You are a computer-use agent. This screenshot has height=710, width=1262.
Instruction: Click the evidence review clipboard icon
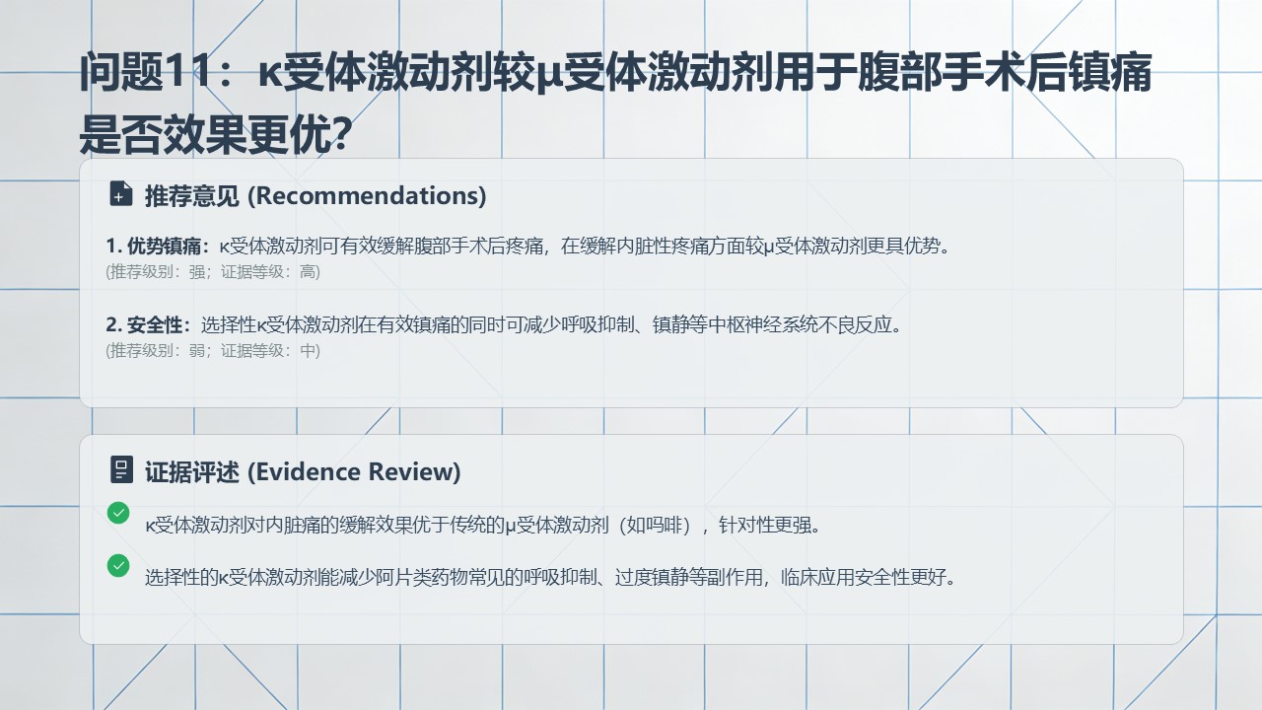pyautogui.click(x=120, y=470)
